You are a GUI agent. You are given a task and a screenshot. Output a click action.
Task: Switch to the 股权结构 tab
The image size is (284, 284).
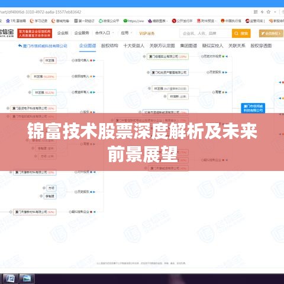[x=109, y=46]
